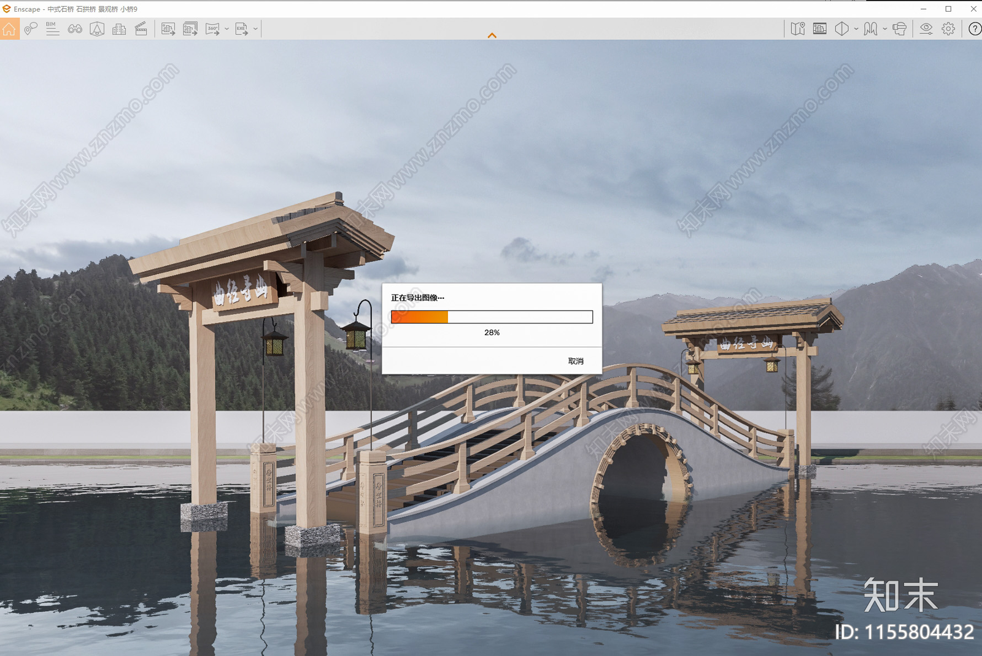Toggle the safe frame icon

820,29
